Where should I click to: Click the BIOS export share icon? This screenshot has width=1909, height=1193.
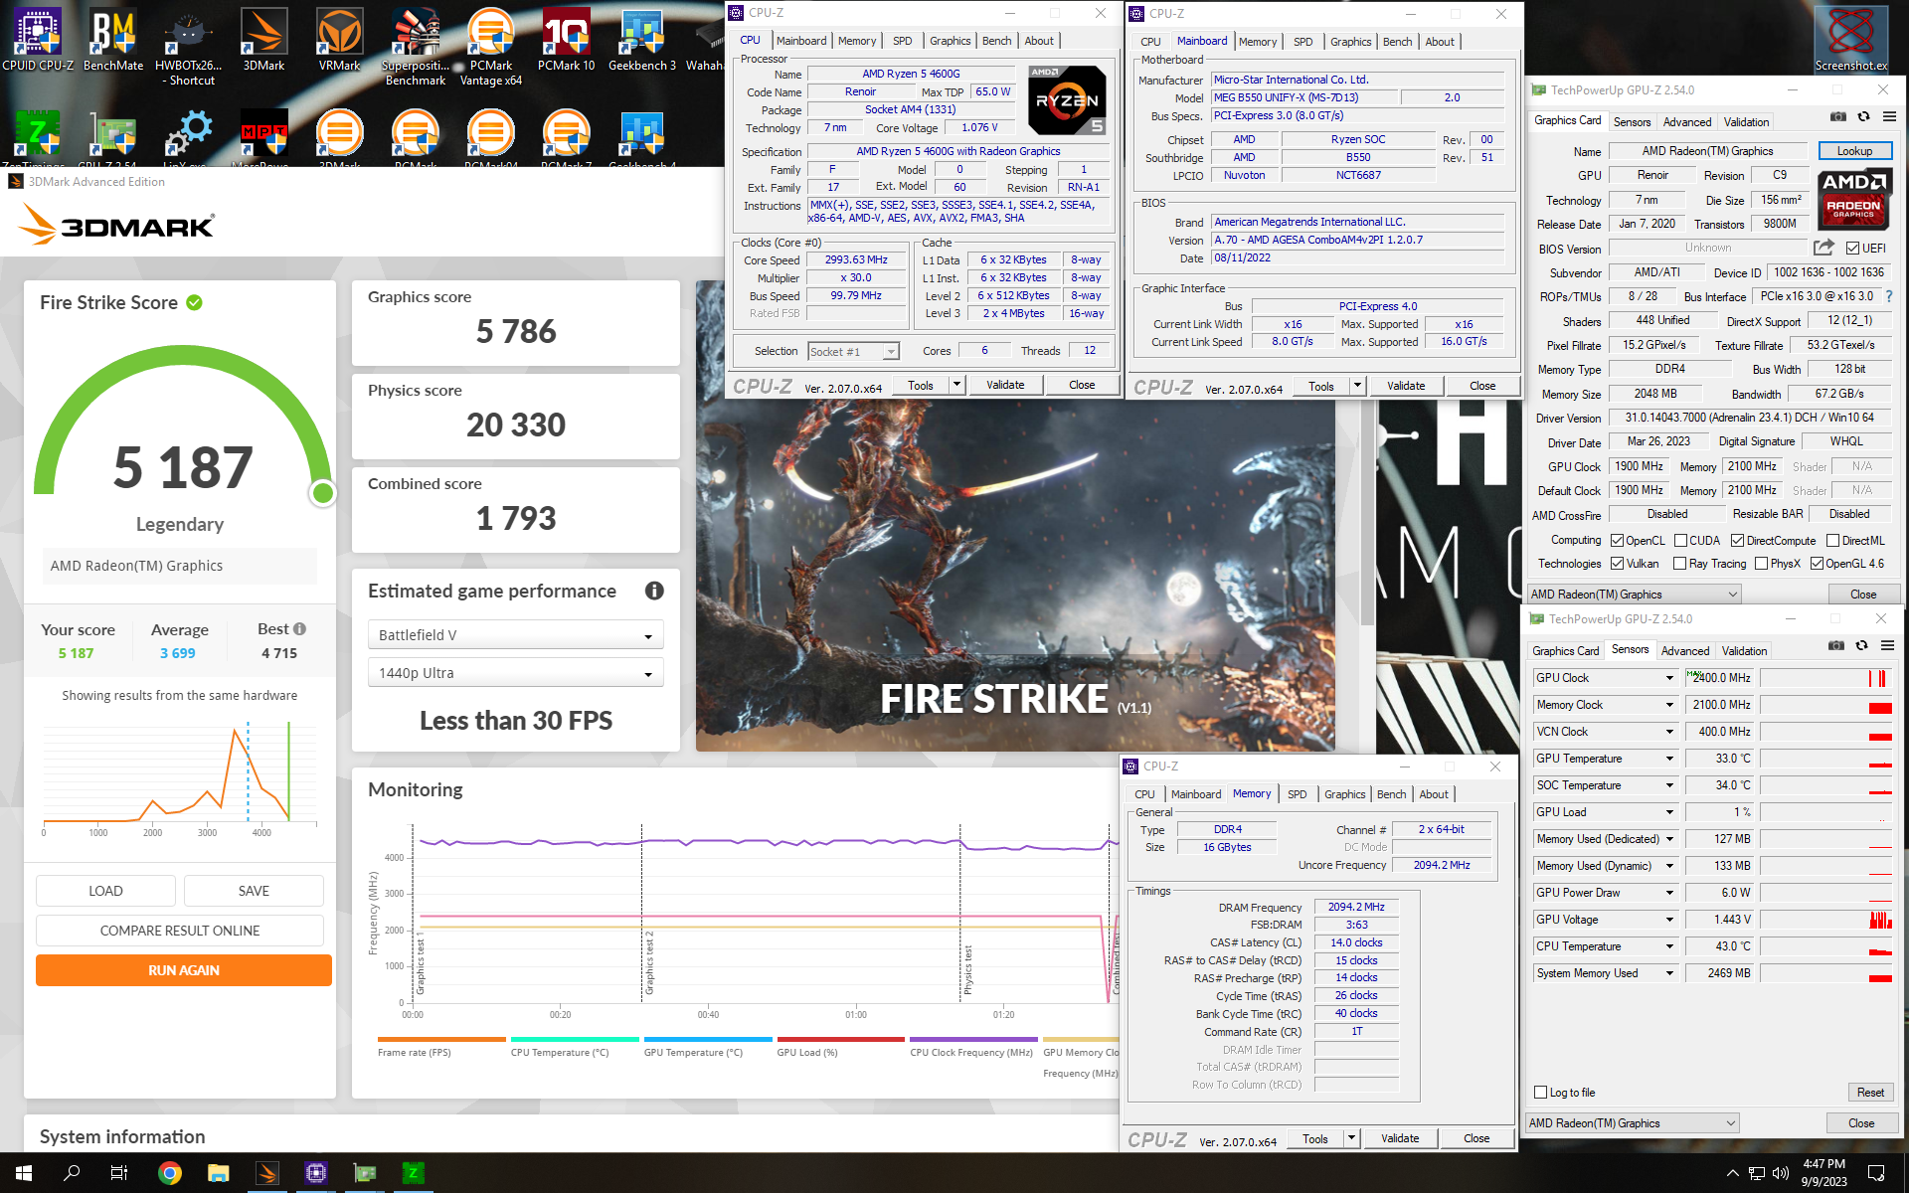(1823, 248)
